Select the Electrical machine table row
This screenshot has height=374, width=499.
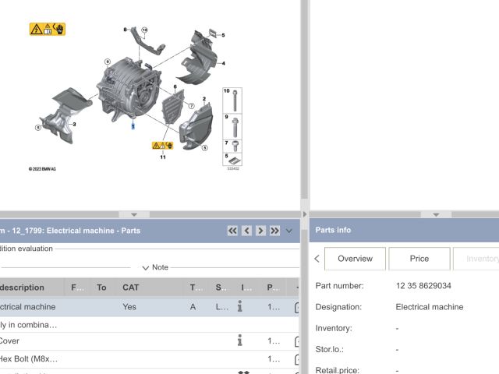pyautogui.click(x=117, y=307)
